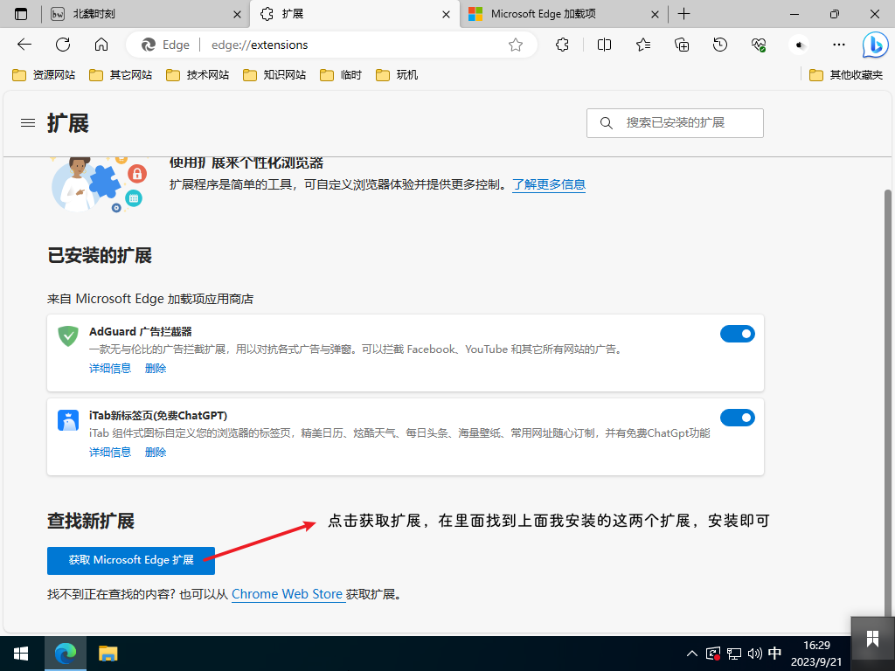This screenshot has width=895, height=671.
Task: Open the 玩机 bookmark folder
Action: click(398, 75)
